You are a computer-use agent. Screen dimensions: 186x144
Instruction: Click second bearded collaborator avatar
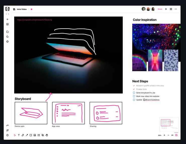coord(148,9)
